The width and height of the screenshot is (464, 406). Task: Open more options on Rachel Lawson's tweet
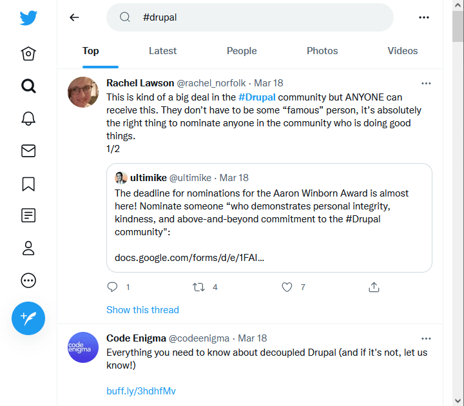pyautogui.click(x=425, y=83)
